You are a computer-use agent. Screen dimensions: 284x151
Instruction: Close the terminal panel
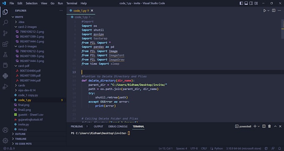pyautogui.click(x=280, y=126)
